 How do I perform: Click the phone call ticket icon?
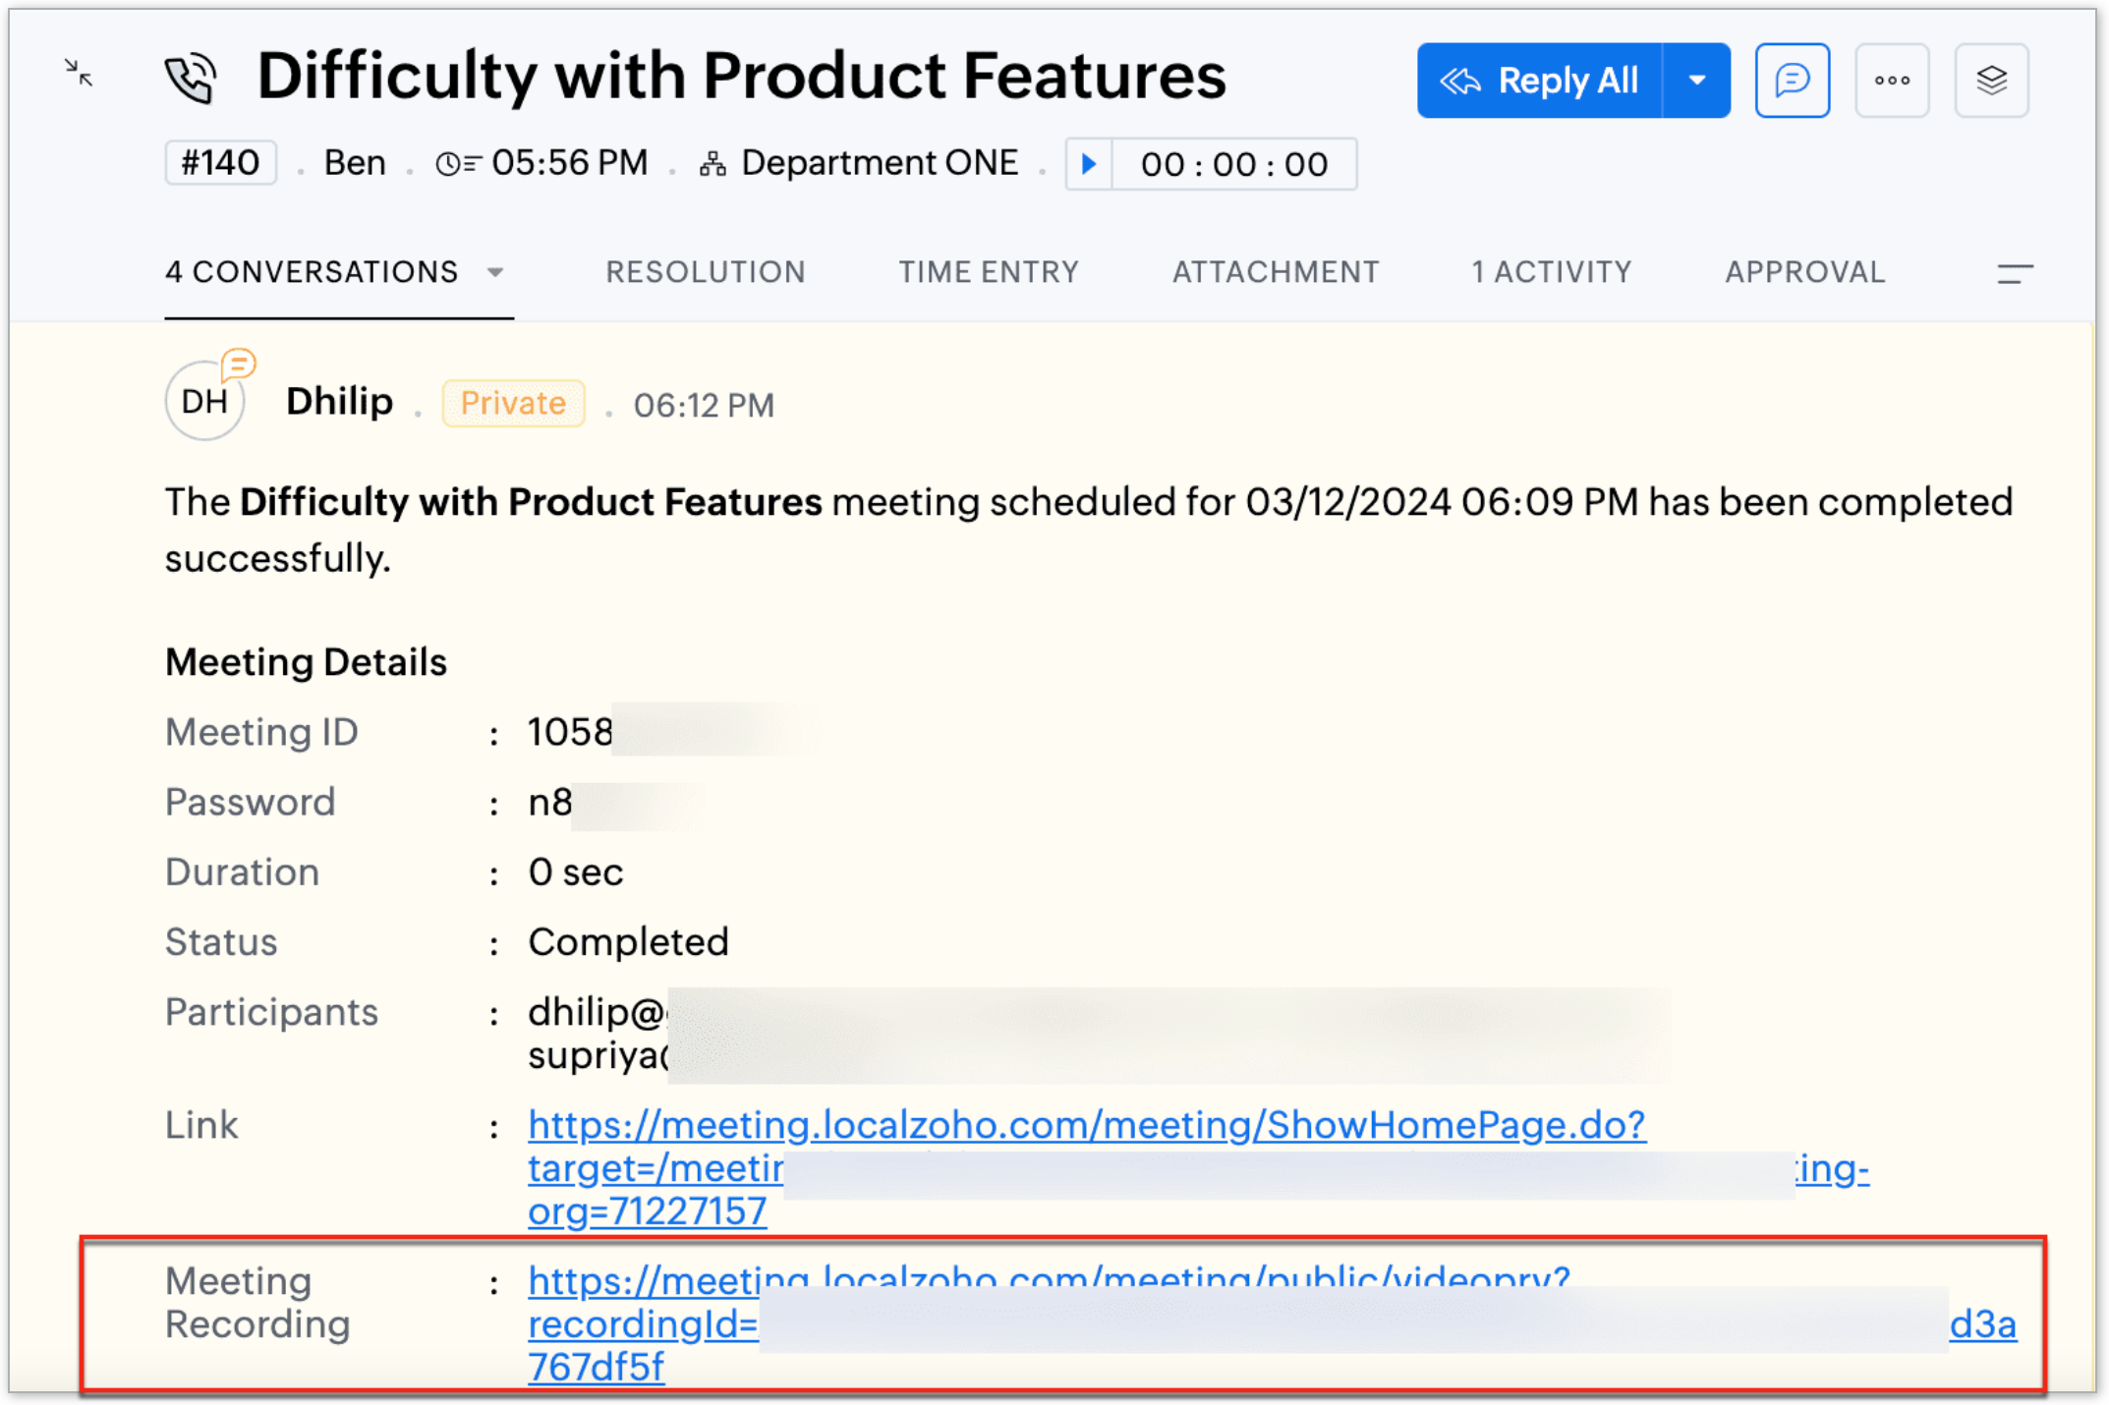coord(191,79)
